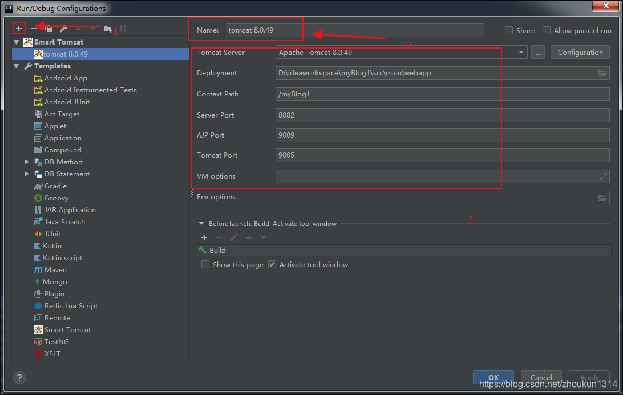Open the edit templates wrench icon

[63, 28]
